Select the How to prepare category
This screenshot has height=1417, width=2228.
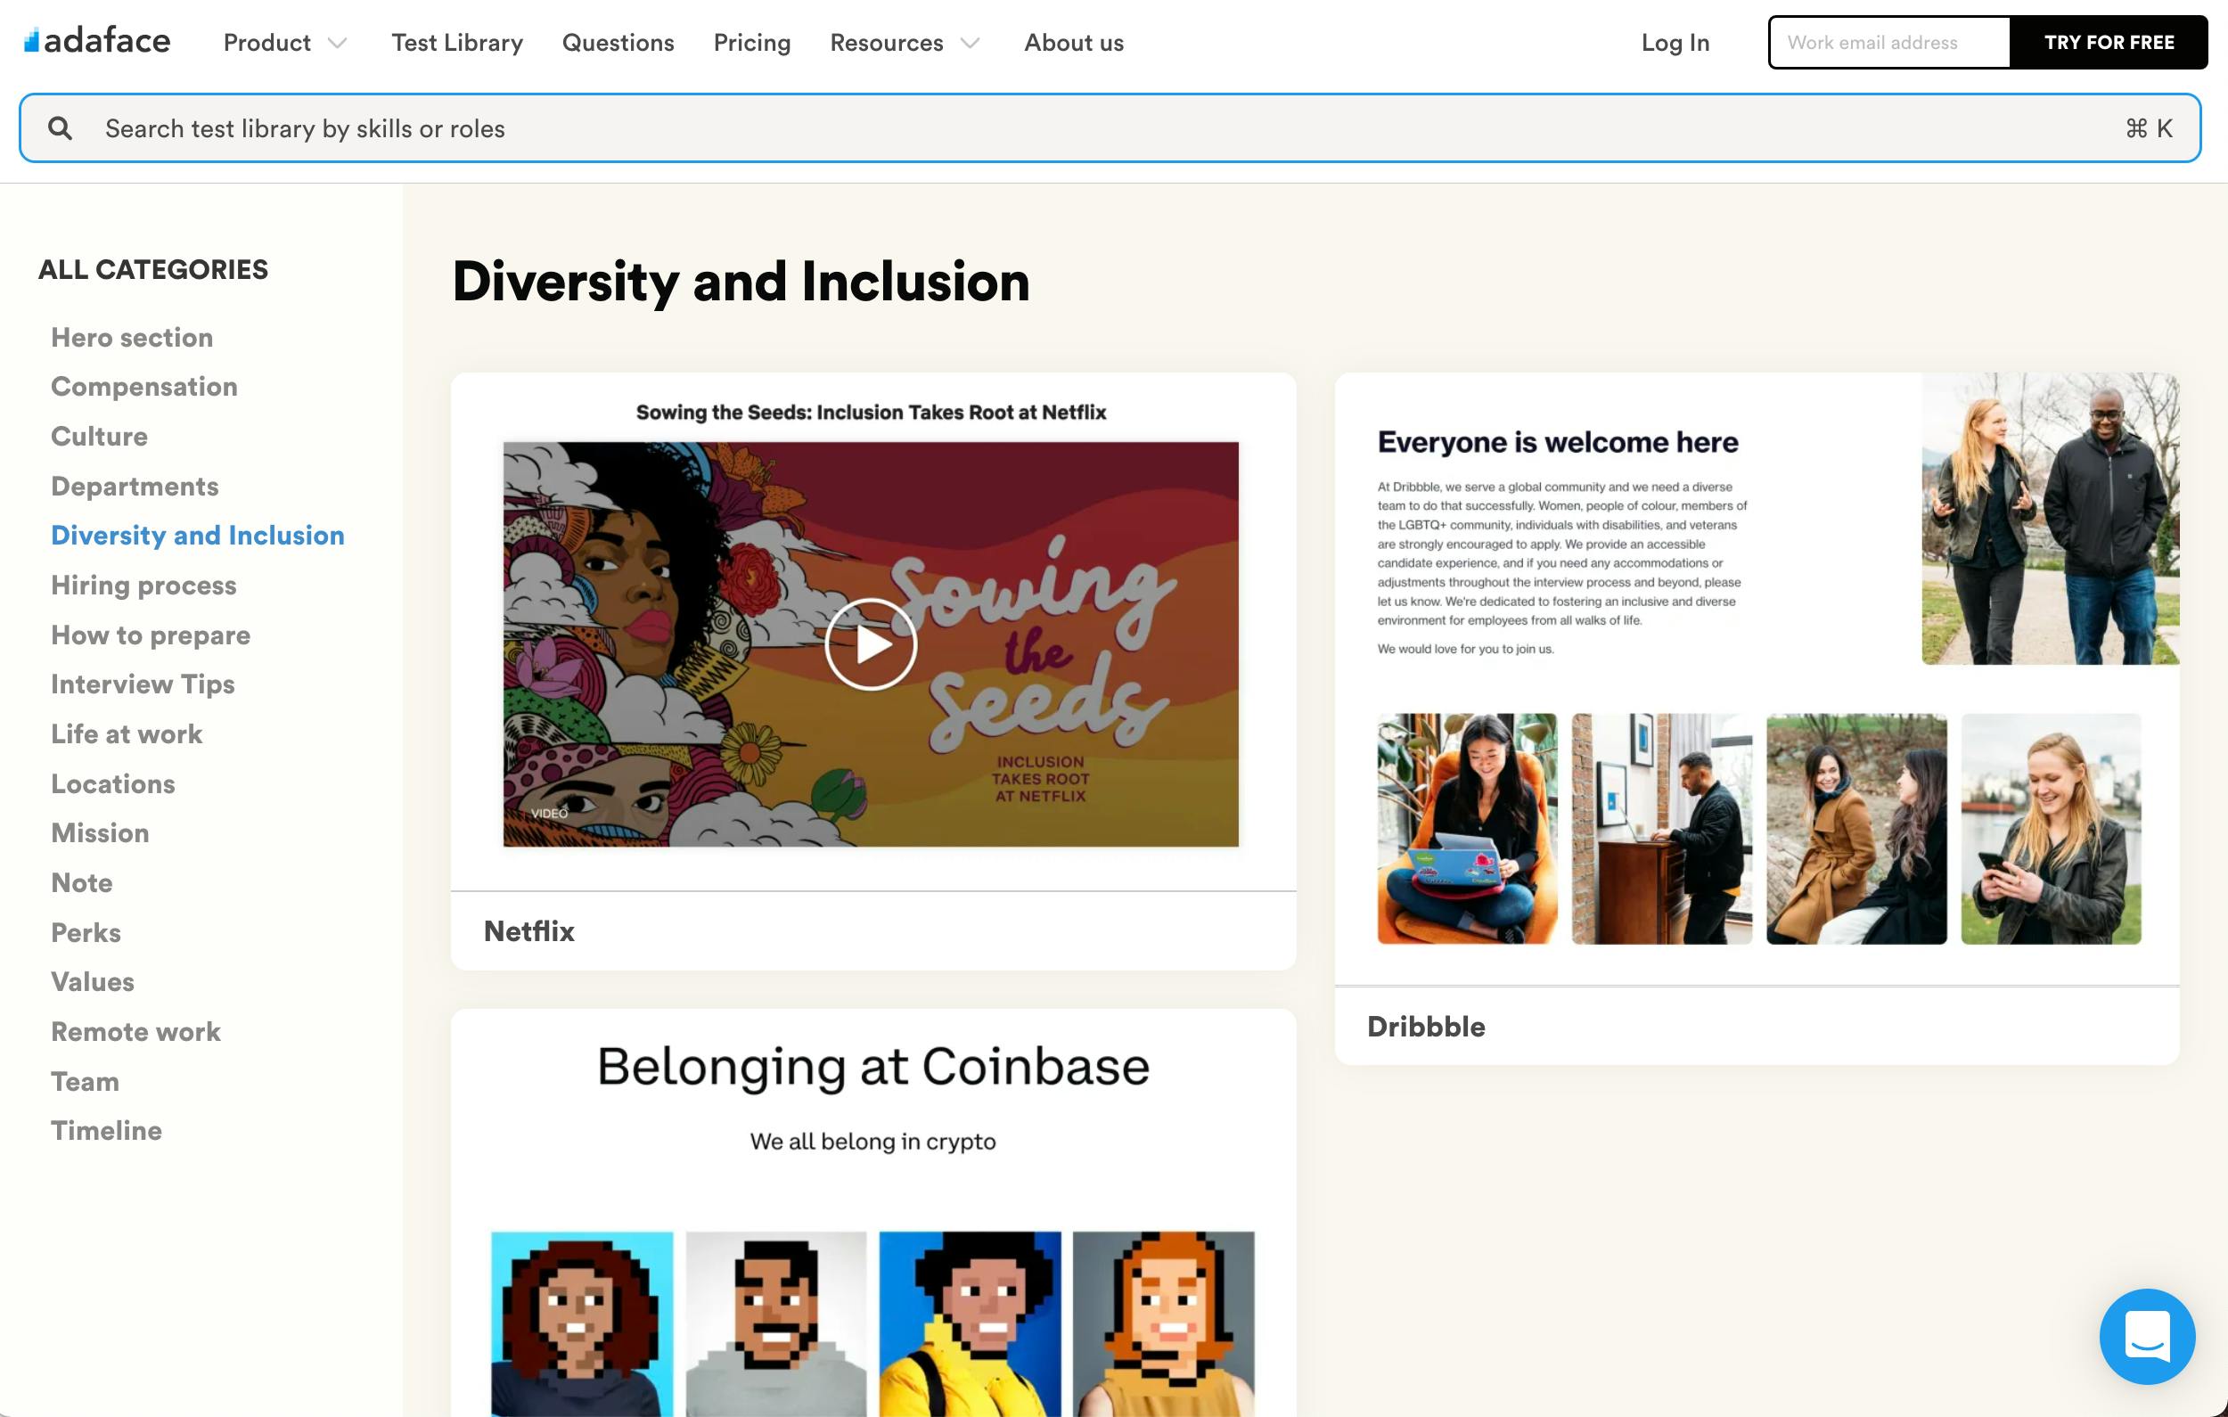pos(151,635)
